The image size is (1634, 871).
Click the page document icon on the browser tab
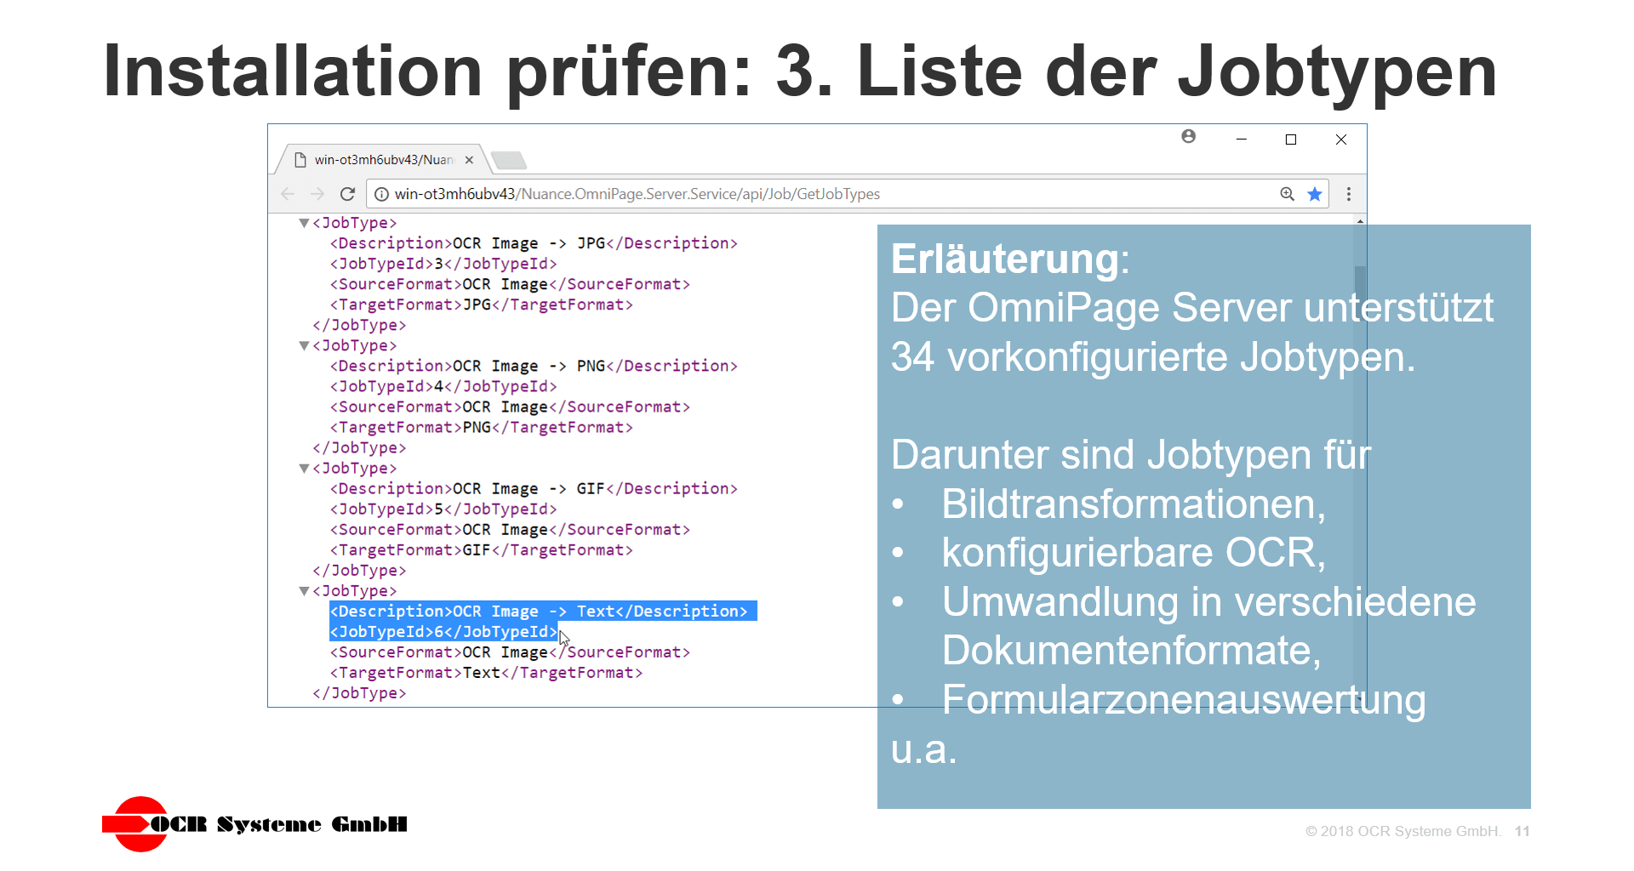point(299,159)
